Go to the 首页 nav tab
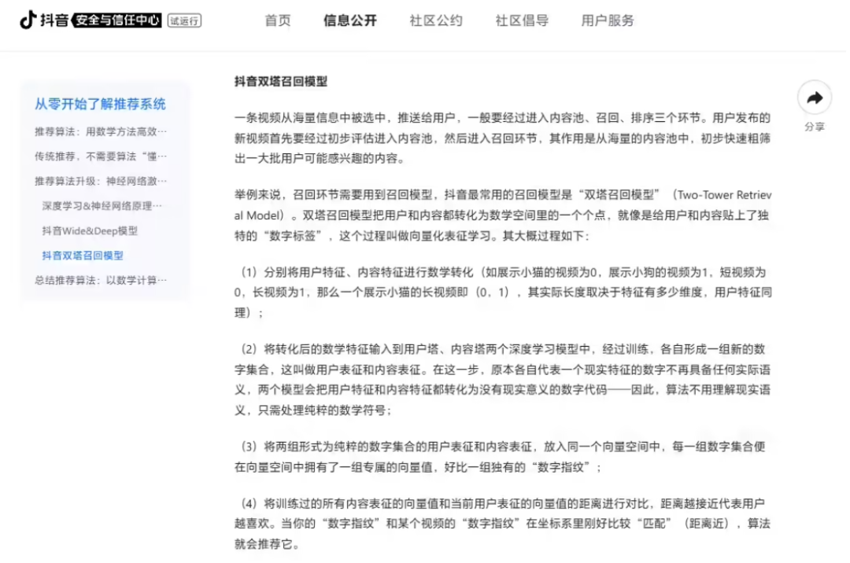Image resolution: width=850 pixels, height=563 pixels. 279,20
